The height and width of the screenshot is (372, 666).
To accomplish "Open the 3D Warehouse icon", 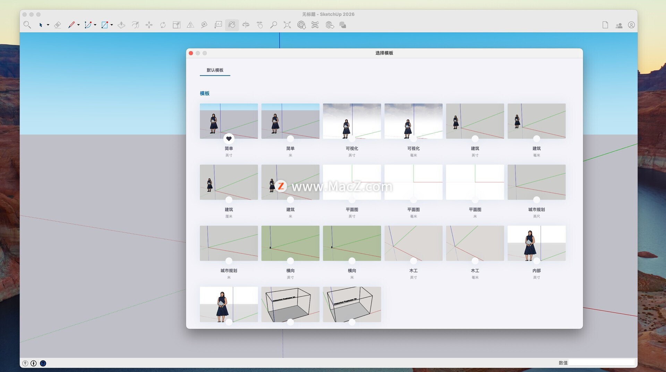I will click(301, 25).
